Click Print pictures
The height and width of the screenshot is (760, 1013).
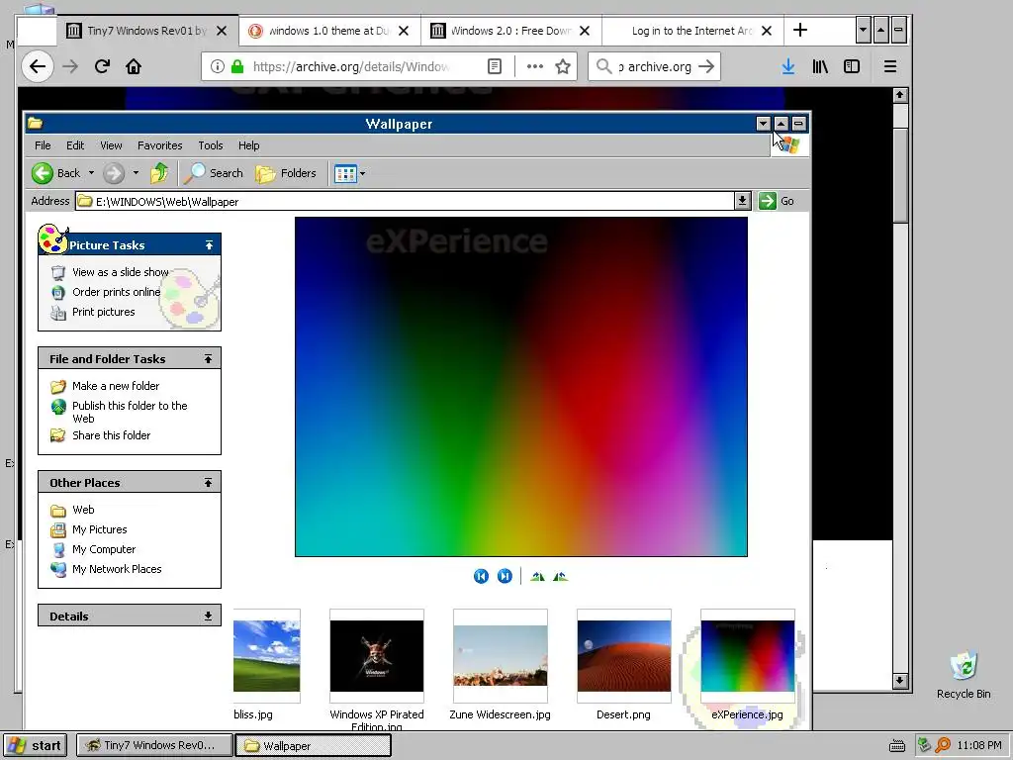click(103, 312)
